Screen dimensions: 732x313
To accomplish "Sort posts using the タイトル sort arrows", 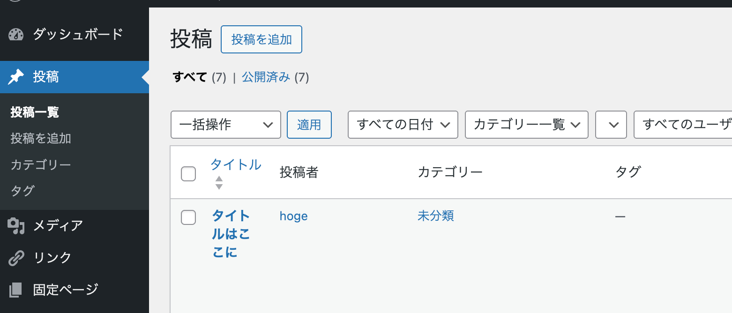I will pos(219,183).
